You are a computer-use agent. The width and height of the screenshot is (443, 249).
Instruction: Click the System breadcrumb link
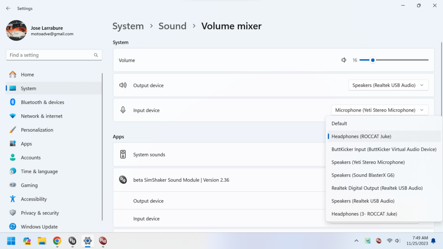point(128,26)
